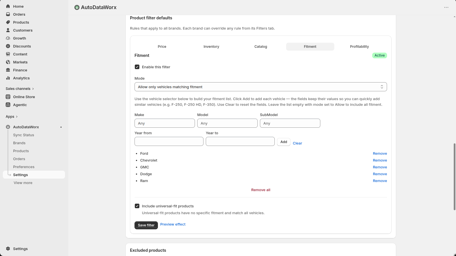Open the Model selector field

227,123
